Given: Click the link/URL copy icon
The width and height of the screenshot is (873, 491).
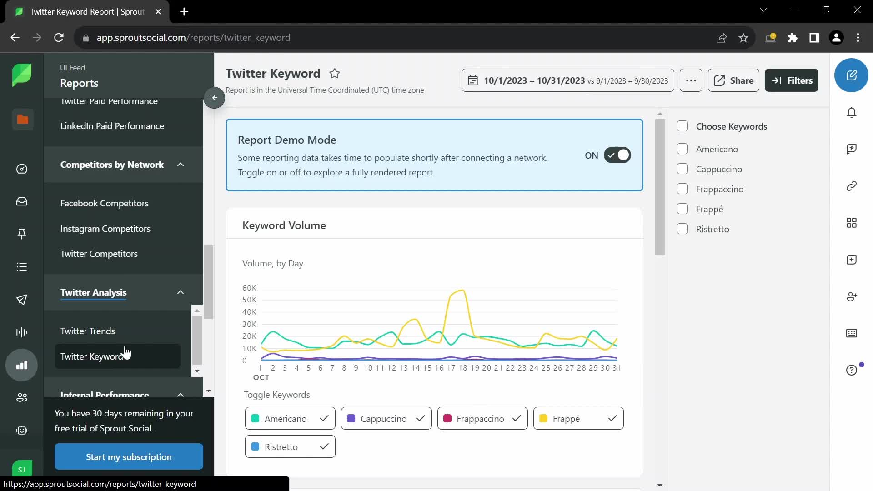Looking at the screenshot, I should pyautogui.click(x=852, y=186).
